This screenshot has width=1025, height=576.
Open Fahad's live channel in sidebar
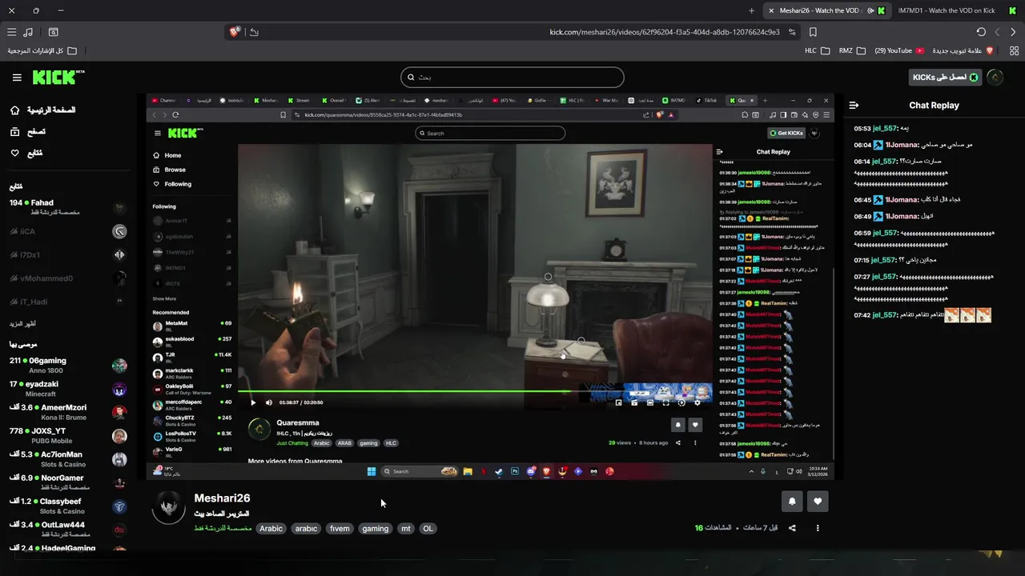tap(68, 207)
